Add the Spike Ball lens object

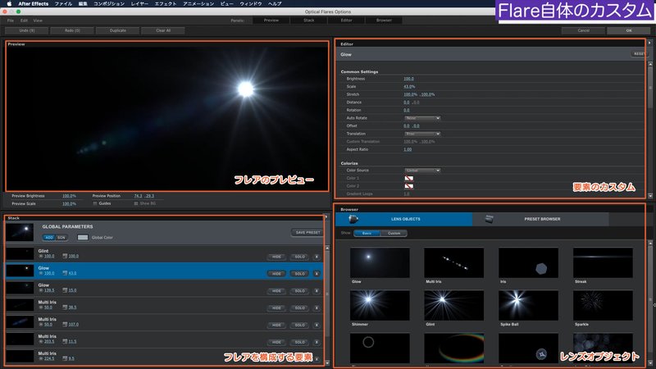pos(528,305)
